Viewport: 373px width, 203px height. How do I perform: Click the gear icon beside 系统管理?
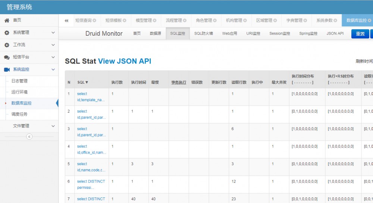click(x=7, y=33)
